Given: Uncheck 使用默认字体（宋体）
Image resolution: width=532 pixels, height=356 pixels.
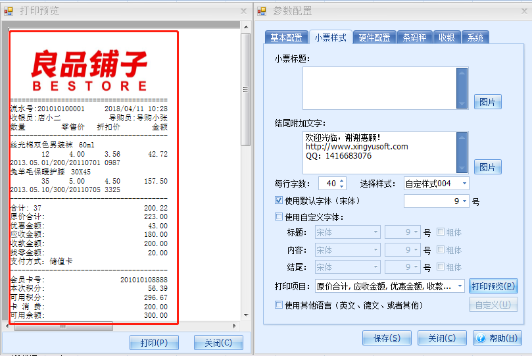Looking at the screenshot, I should pos(279,200).
